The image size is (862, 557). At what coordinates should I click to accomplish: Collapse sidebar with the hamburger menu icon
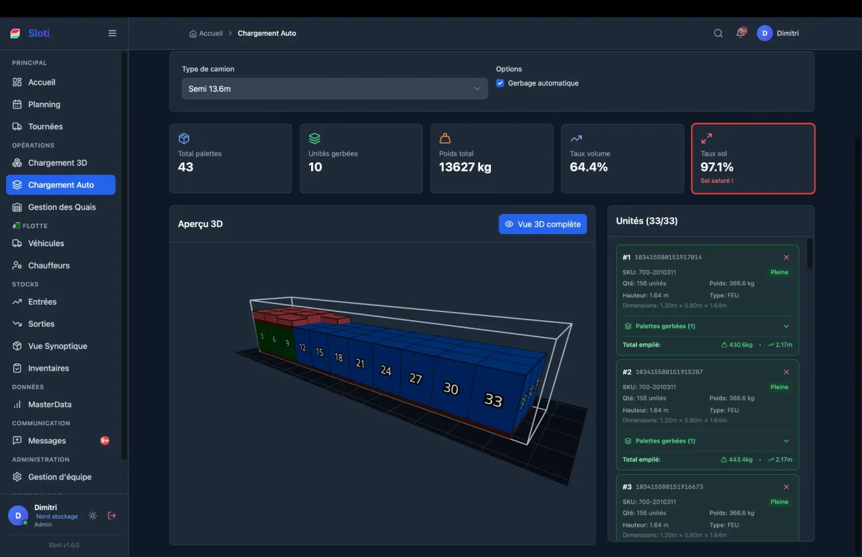click(112, 34)
